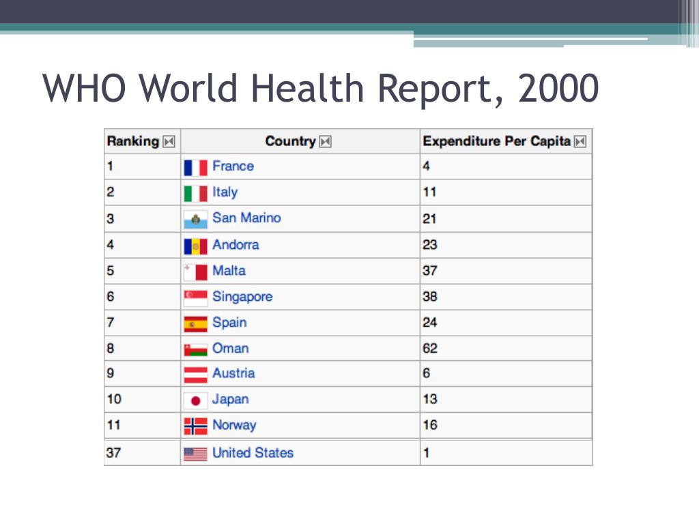Follow the Spain country link

229,323
